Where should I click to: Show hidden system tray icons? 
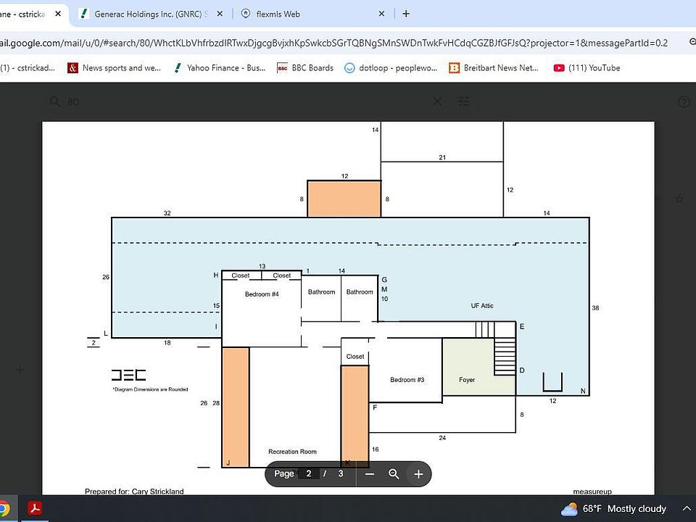(686, 509)
